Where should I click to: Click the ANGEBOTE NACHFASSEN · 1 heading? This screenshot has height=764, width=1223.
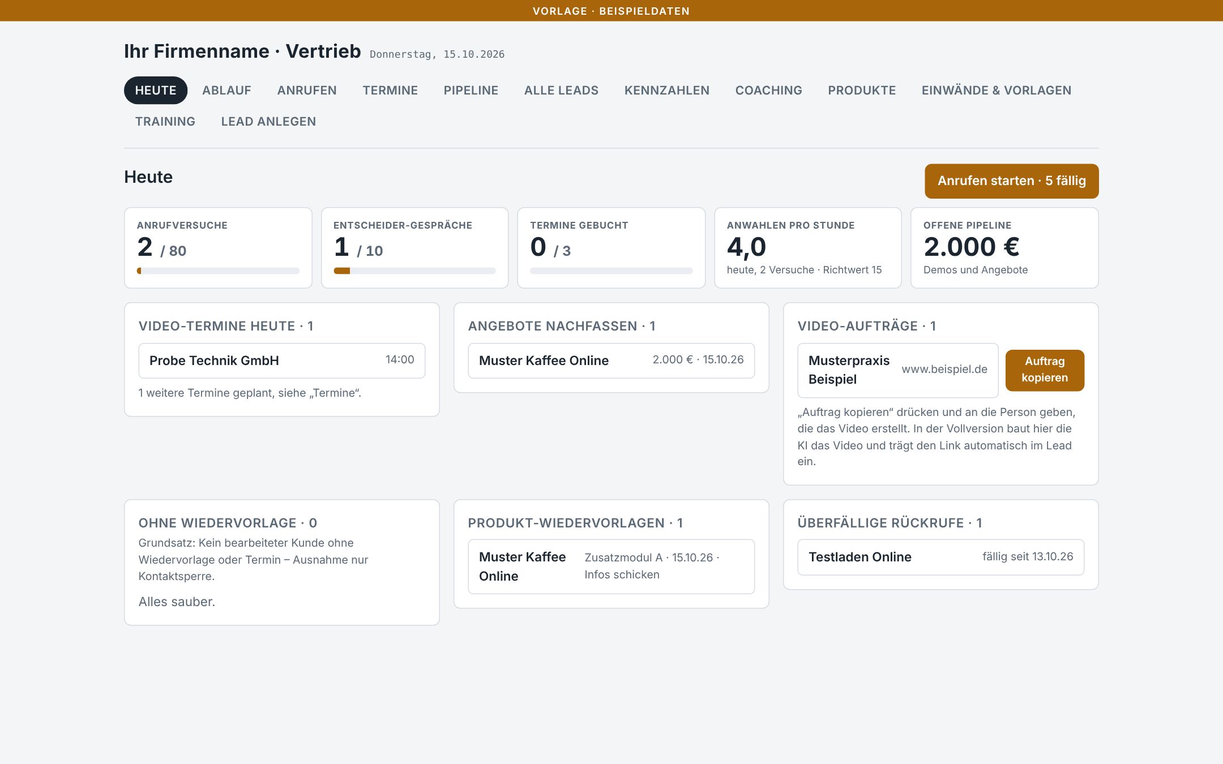pos(562,327)
